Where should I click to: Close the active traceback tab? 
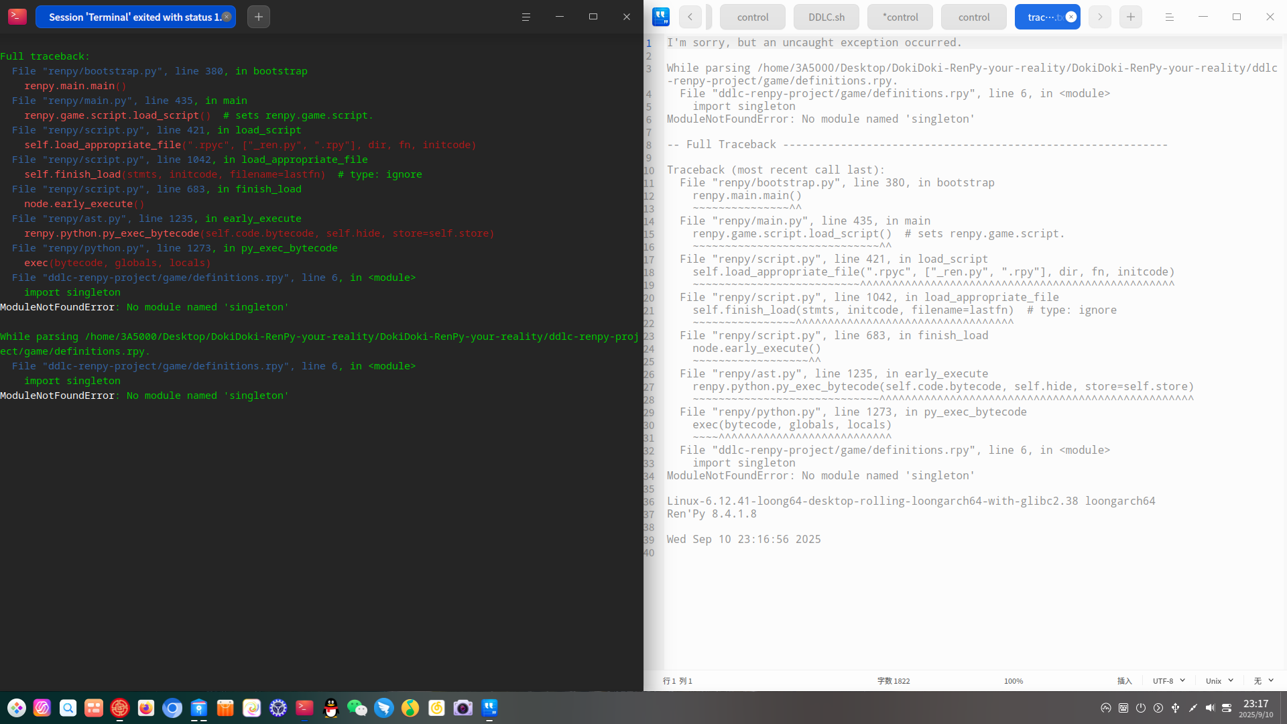pos(1071,17)
